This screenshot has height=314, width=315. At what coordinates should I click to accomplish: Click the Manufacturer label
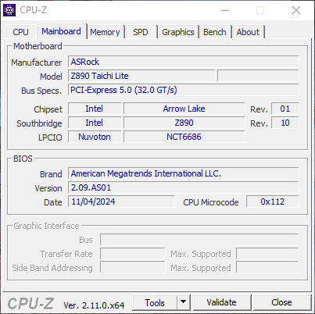coord(37,62)
